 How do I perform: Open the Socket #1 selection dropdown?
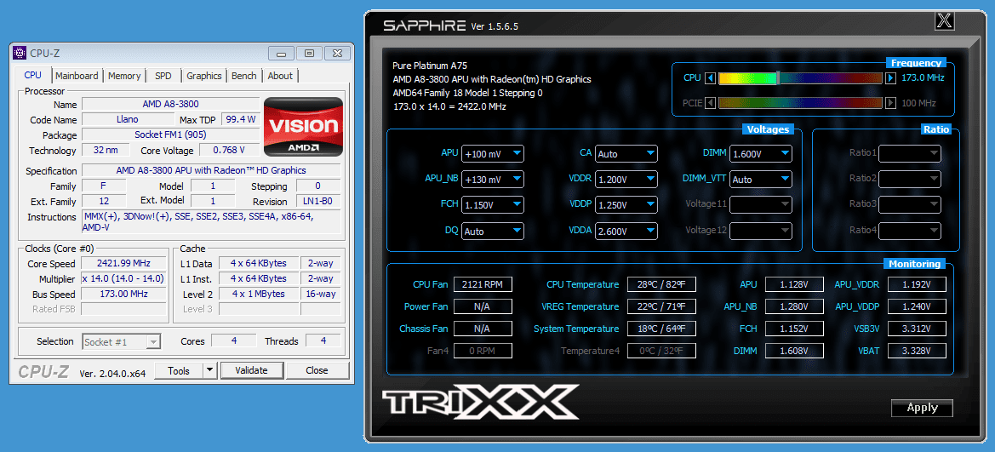click(121, 341)
